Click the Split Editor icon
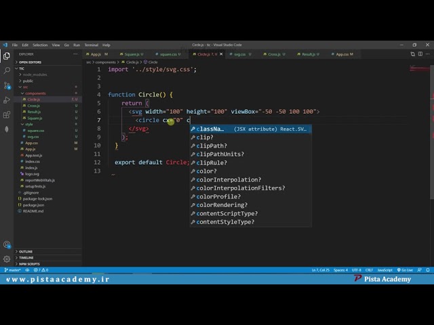434x325 pixels. tap(420, 54)
